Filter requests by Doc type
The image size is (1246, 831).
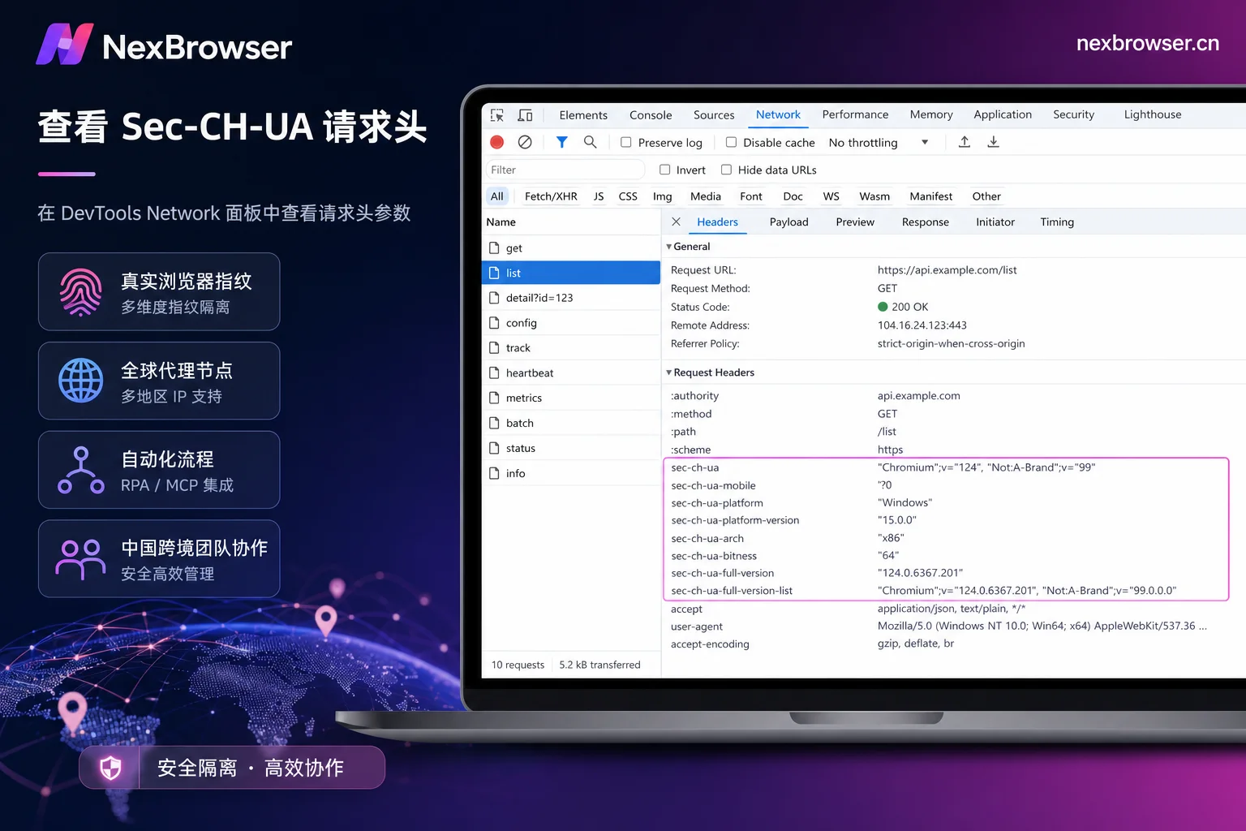point(793,196)
